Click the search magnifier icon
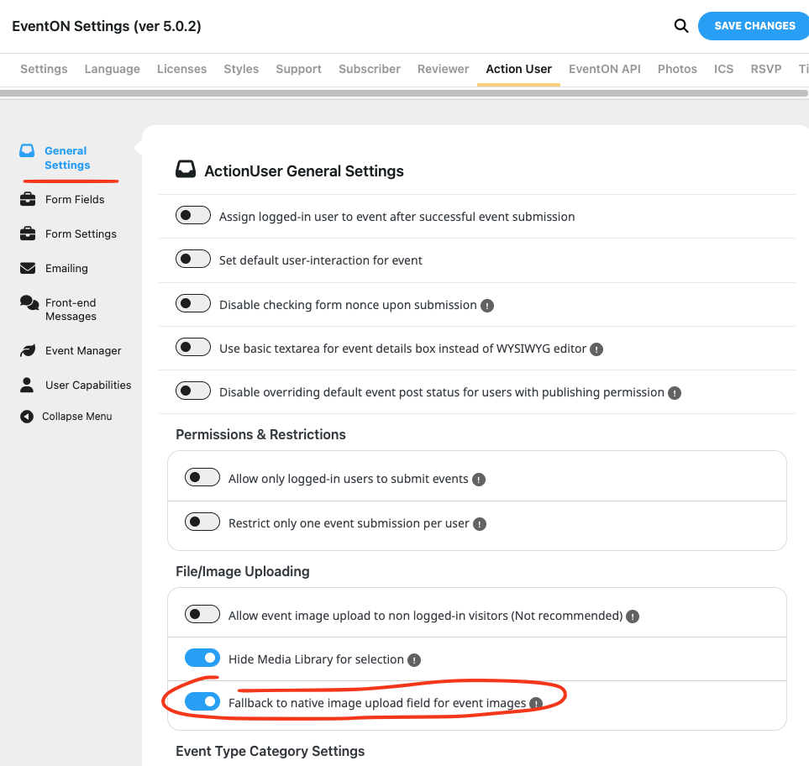This screenshot has width=809, height=766. click(x=681, y=26)
